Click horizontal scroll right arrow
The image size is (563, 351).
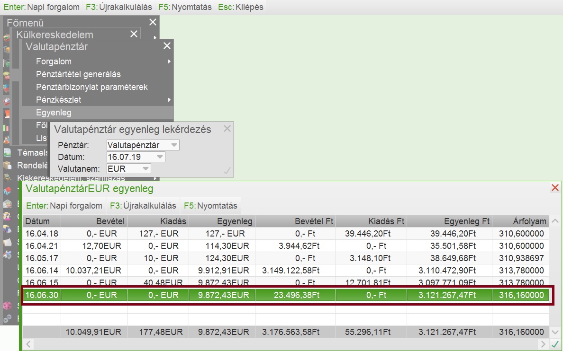point(544,345)
